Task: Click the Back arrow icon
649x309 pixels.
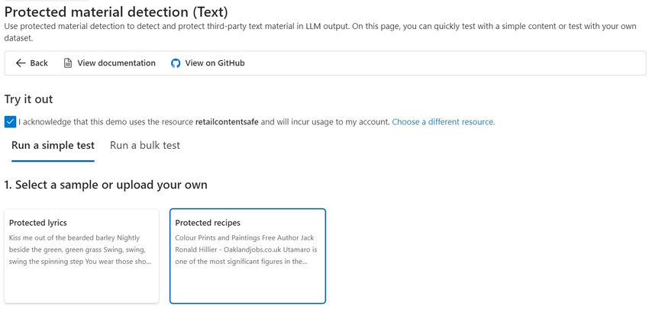Action: 21,63
